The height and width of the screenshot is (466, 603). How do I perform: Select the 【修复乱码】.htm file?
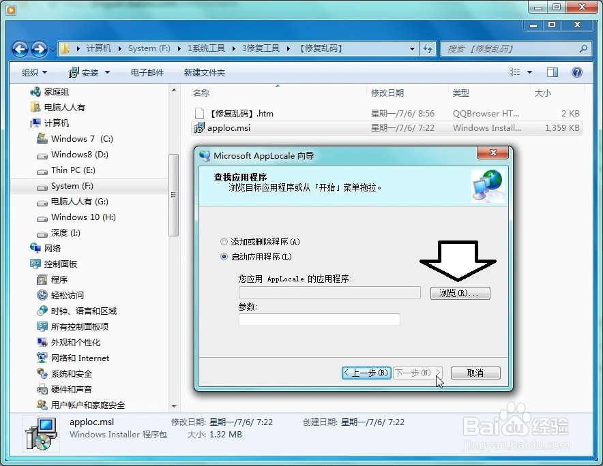point(387,113)
